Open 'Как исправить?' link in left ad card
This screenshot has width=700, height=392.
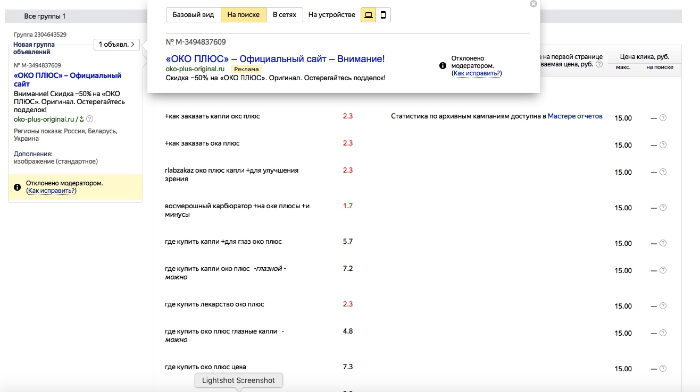coord(51,190)
